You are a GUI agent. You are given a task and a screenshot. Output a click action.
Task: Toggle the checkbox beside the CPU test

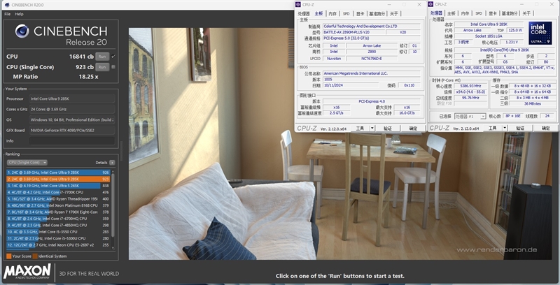tap(113, 57)
